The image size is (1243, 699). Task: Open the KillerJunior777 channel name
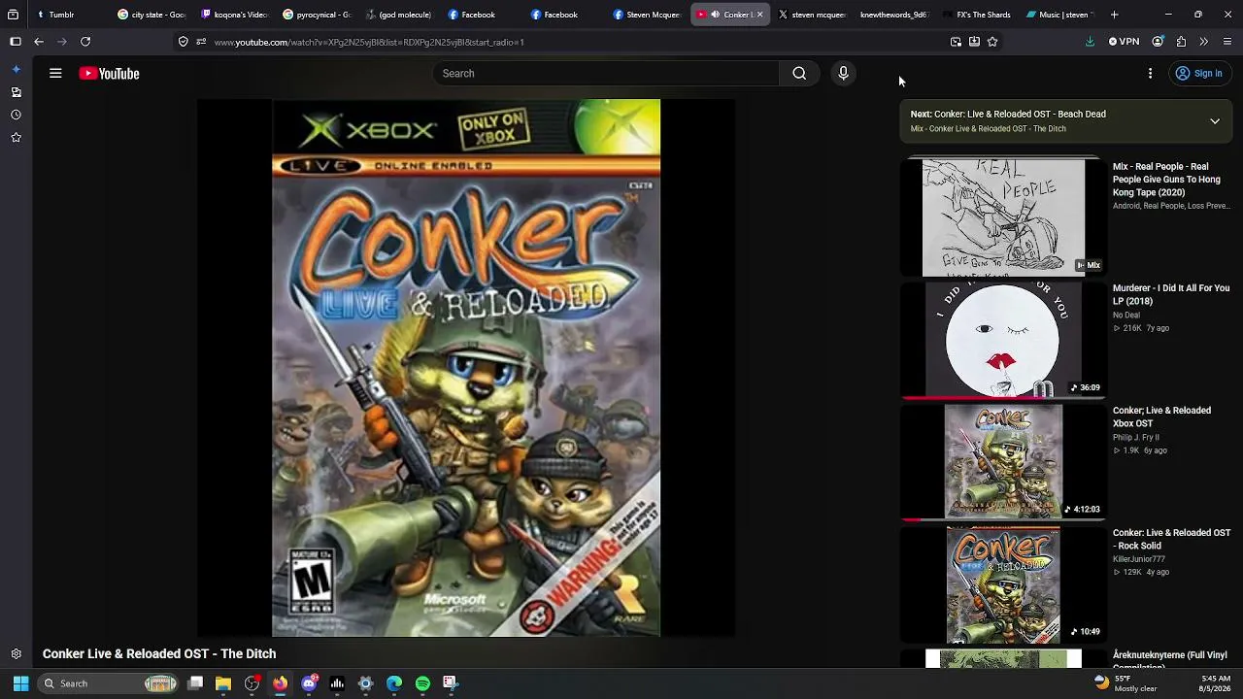pos(1138,560)
